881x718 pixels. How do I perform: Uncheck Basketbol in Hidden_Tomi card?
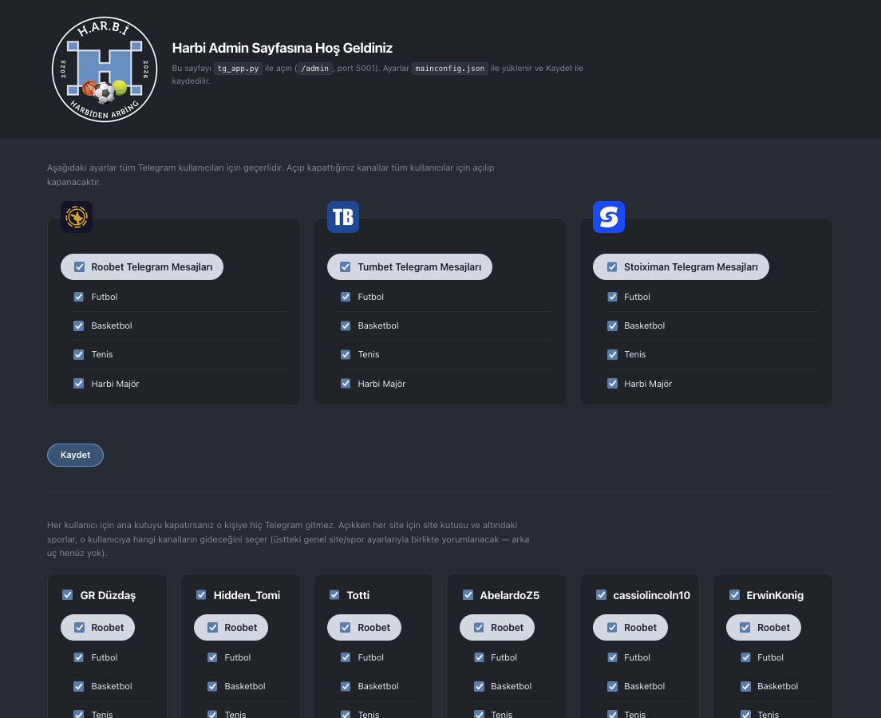[211, 687]
